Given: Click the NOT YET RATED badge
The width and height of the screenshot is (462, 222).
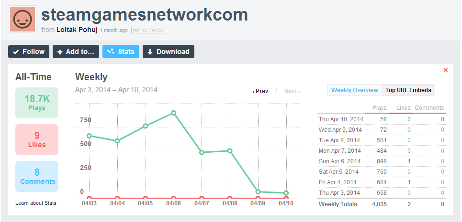Looking at the screenshot, I should (x=148, y=30).
